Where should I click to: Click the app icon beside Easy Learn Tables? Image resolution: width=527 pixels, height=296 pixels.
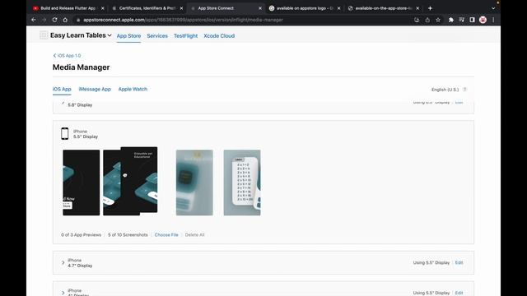click(44, 35)
